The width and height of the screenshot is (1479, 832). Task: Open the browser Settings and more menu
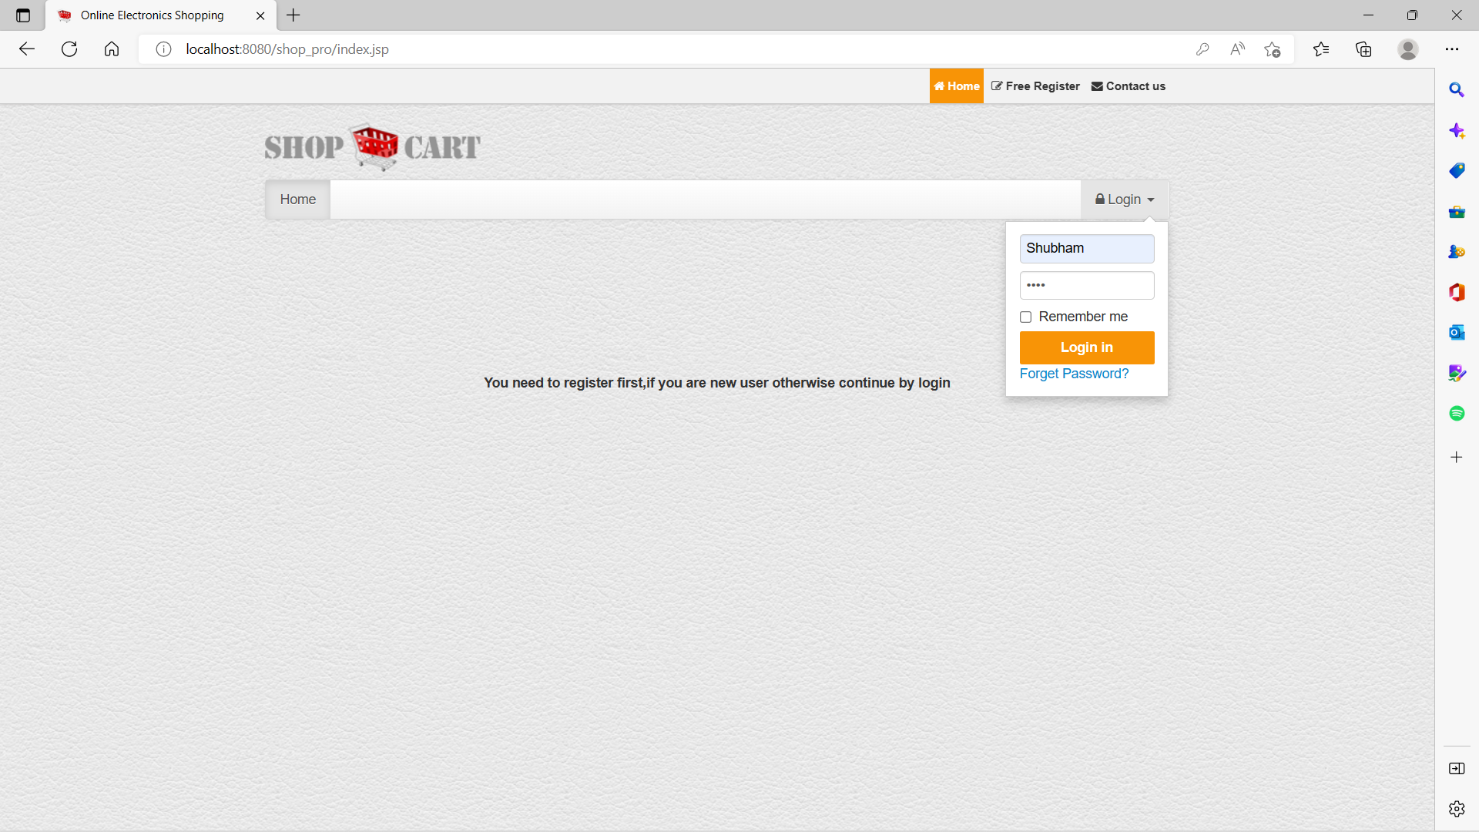(x=1451, y=49)
